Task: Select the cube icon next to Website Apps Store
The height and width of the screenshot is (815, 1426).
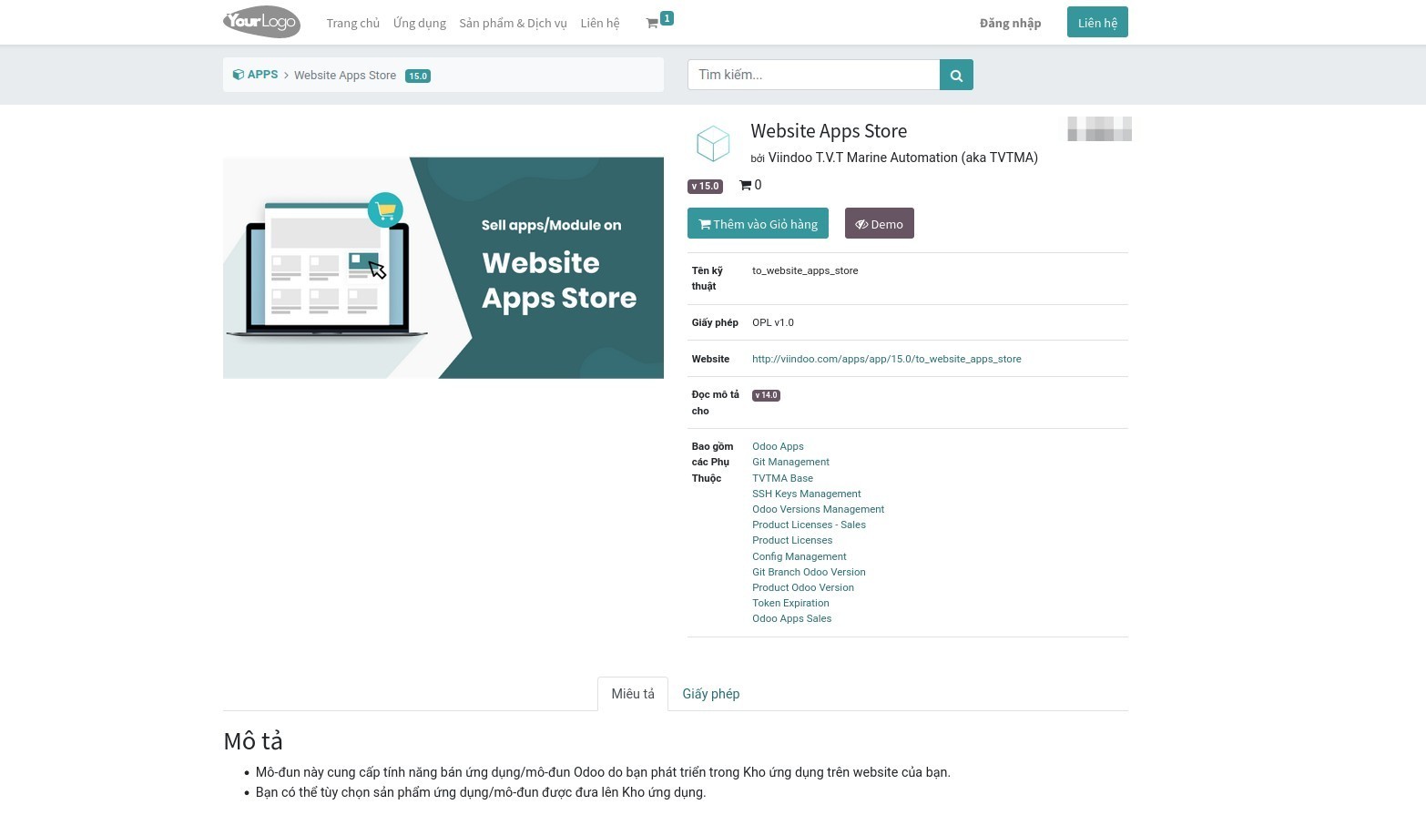Action: [713, 143]
